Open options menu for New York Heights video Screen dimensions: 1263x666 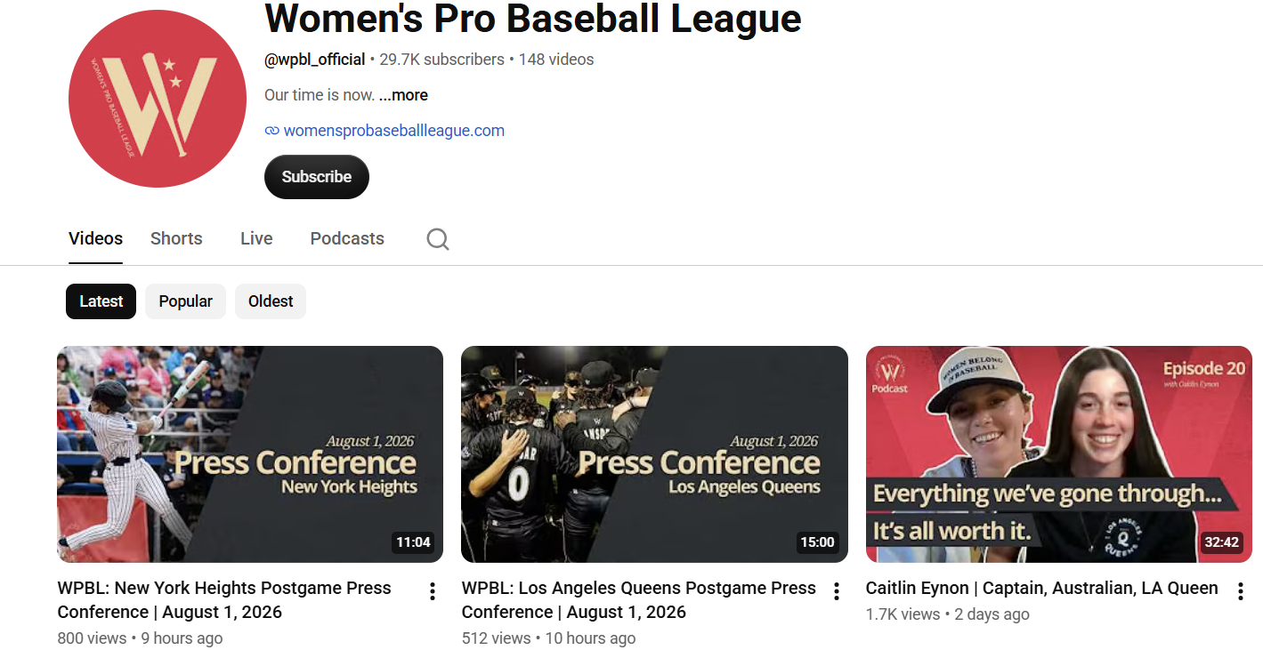[432, 591]
